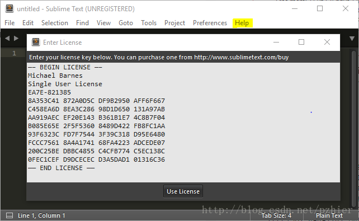Open the Plain Text syntax selector
This screenshot has height=221, width=359.
pyautogui.click(x=329, y=215)
